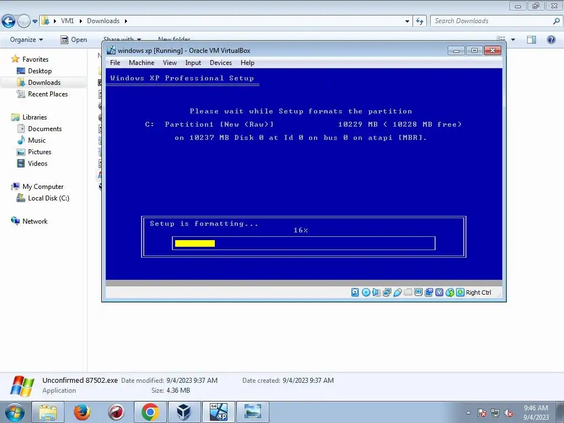This screenshot has height=423, width=564.
Task: Click the network adapter indicator in VirtualBox
Action: [x=387, y=292]
